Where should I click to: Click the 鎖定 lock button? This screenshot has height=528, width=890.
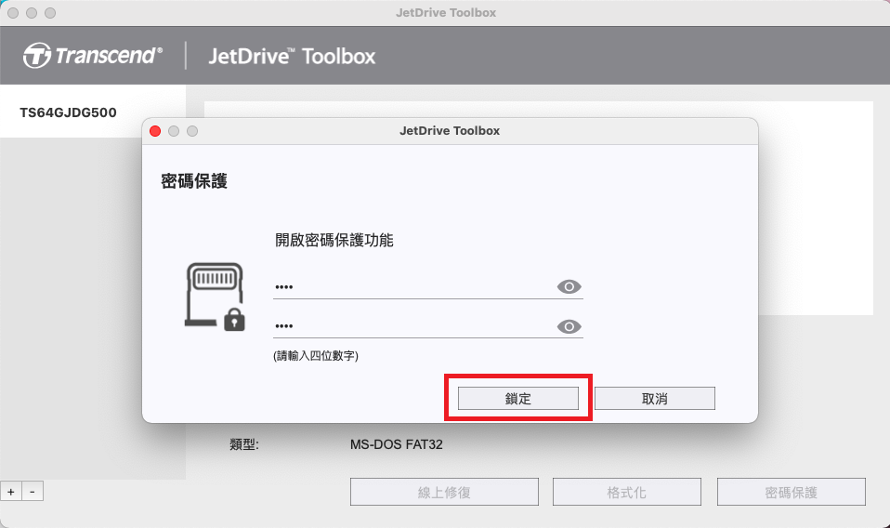pos(517,399)
